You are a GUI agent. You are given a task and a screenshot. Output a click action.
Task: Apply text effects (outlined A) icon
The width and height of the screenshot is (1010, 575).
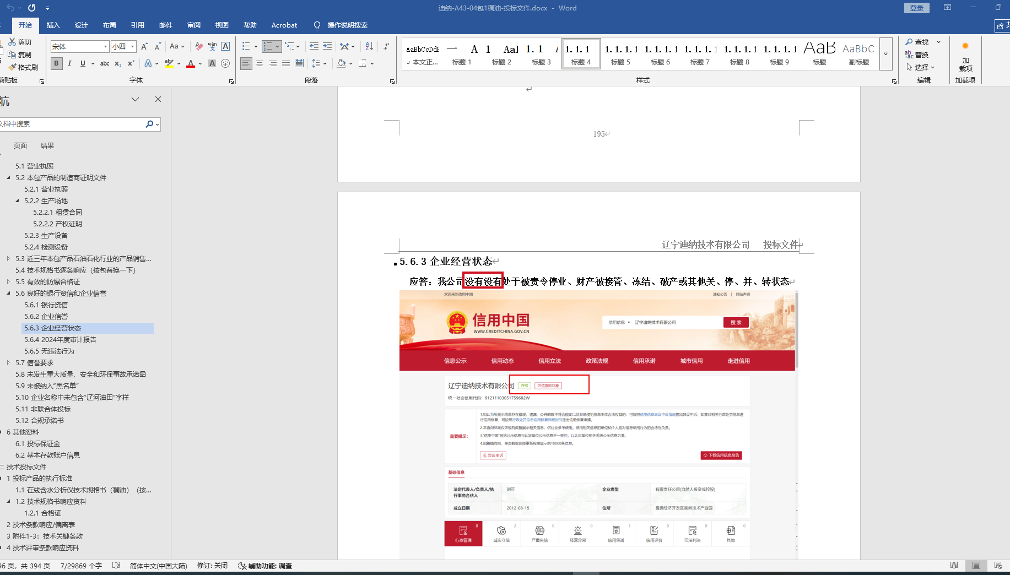tap(148, 64)
